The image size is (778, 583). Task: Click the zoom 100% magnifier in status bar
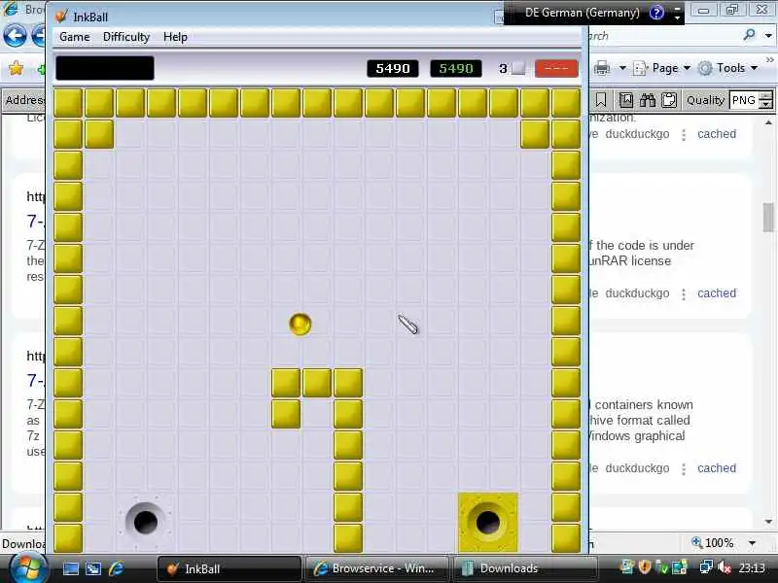[696, 542]
